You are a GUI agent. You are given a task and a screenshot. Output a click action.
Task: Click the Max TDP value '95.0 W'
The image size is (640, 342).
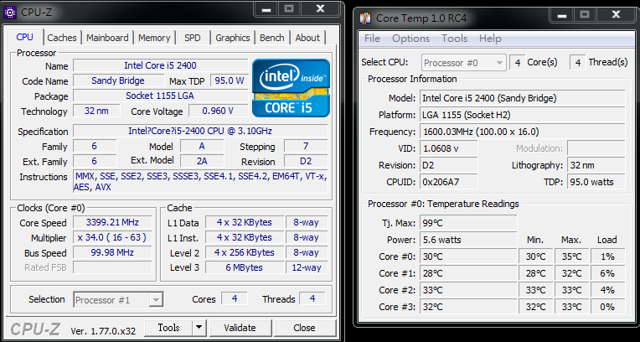229,81
